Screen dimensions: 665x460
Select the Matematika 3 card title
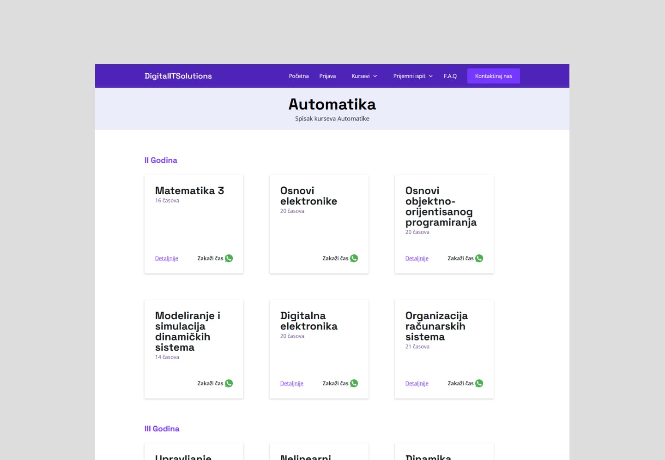[190, 191]
